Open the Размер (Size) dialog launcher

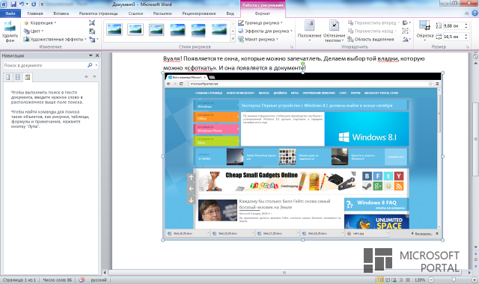point(468,47)
